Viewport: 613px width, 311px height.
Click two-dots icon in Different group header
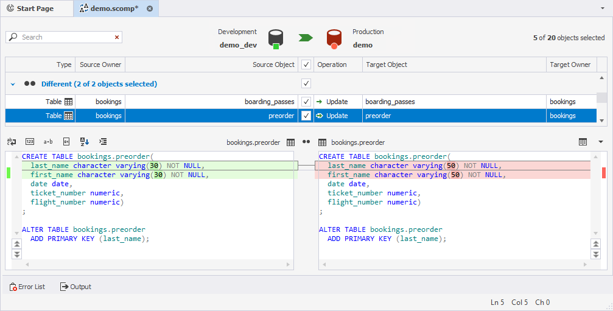(30, 83)
